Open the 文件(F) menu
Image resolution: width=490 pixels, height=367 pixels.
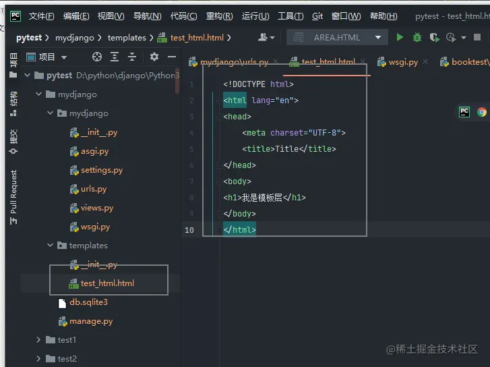click(41, 16)
